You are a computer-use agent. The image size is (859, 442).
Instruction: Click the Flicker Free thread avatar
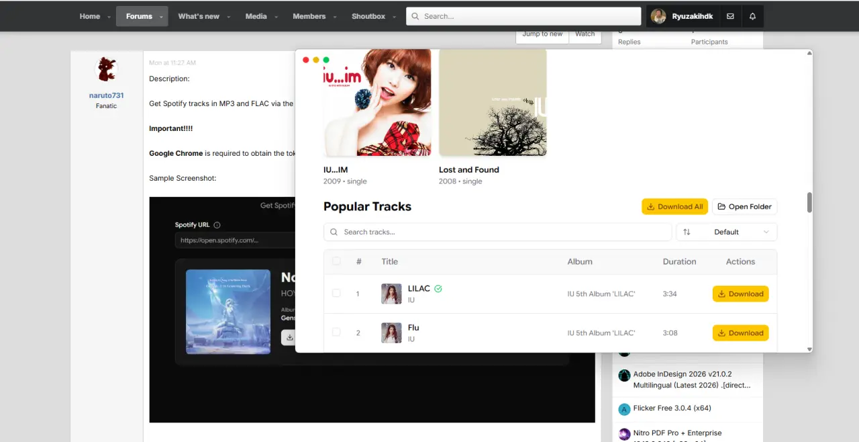pyautogui.click(x=624, y=409)
